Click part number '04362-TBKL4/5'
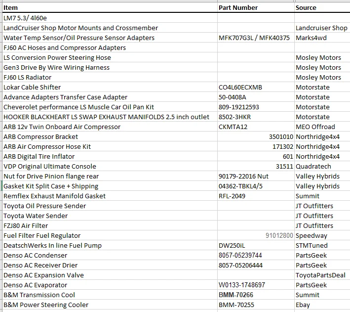350x312 pixels. tap(256, 186)
